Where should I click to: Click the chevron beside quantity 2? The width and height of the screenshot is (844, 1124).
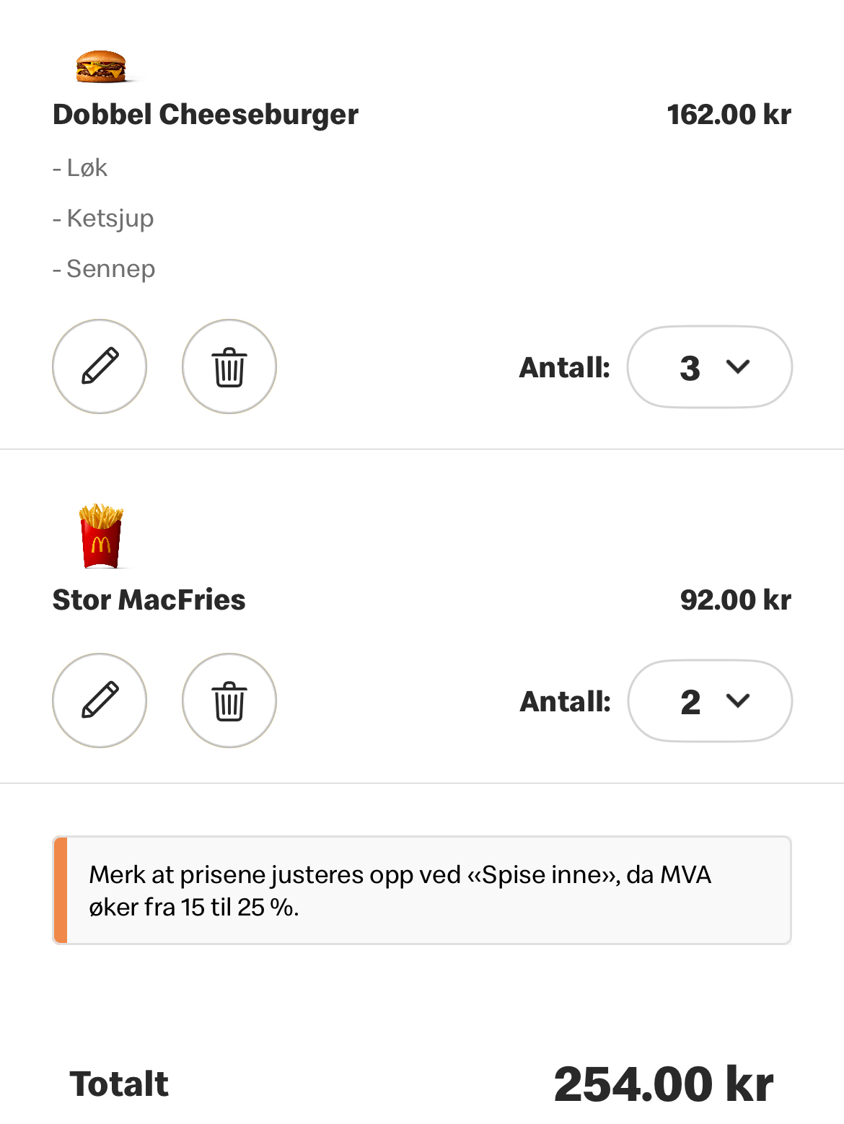point(738,701)
